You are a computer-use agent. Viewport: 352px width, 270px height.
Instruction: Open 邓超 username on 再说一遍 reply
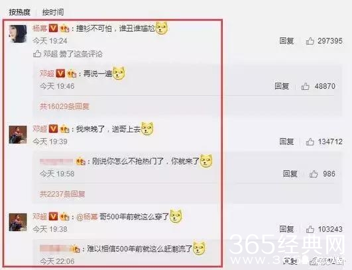(x=47, y=73)
